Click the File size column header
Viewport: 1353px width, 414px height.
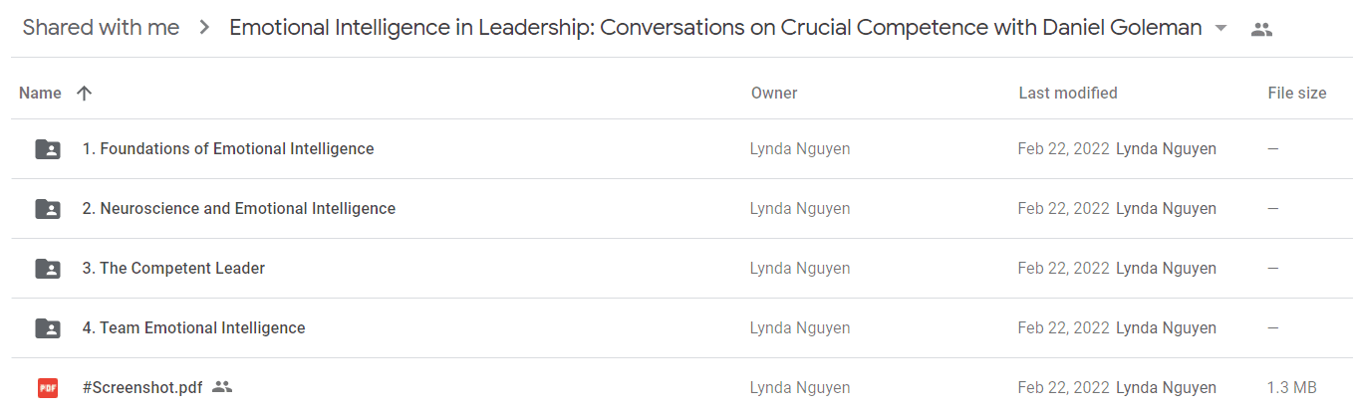pyautogui.click(x=1297, y=93)
